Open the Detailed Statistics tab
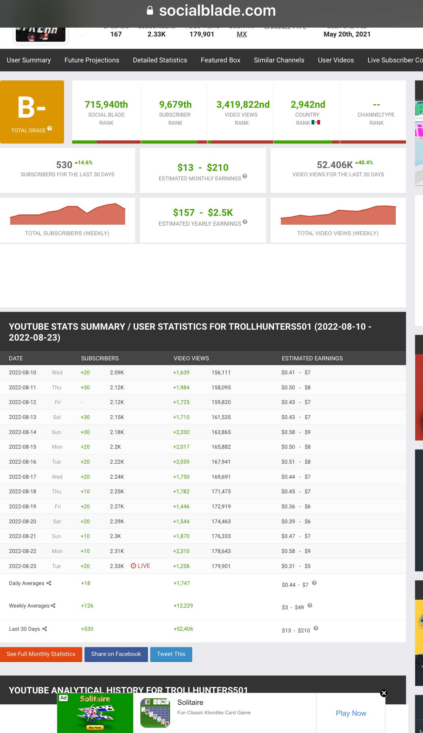The width and height of the screenshot is (423, 733). [160, 60]
